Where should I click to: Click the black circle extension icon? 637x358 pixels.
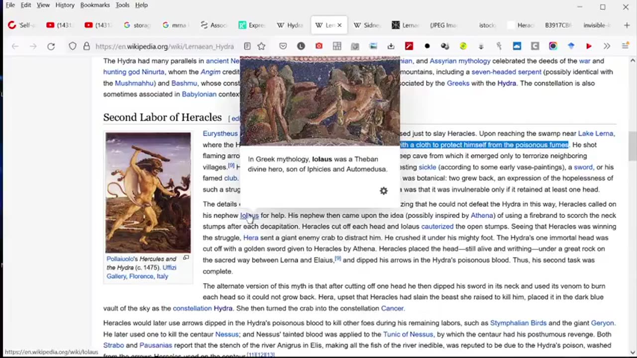(x=427, y=46)
